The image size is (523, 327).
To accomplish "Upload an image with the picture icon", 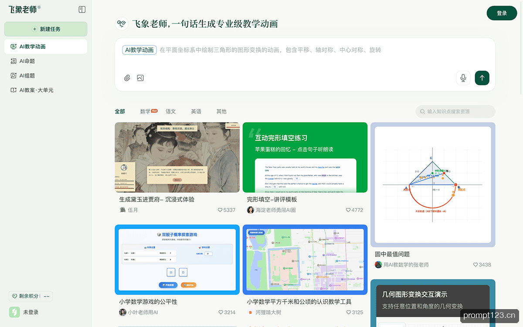I will tap(140, 78).
